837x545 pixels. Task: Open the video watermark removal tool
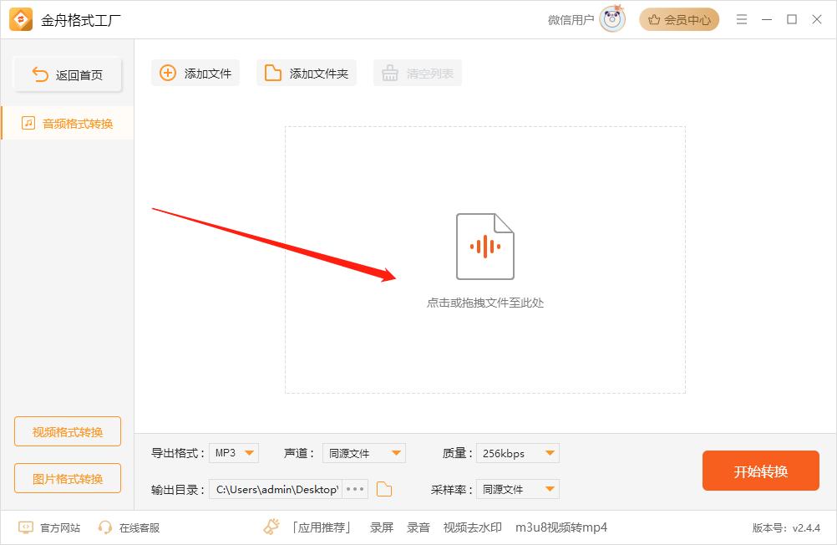pos(472,527)
